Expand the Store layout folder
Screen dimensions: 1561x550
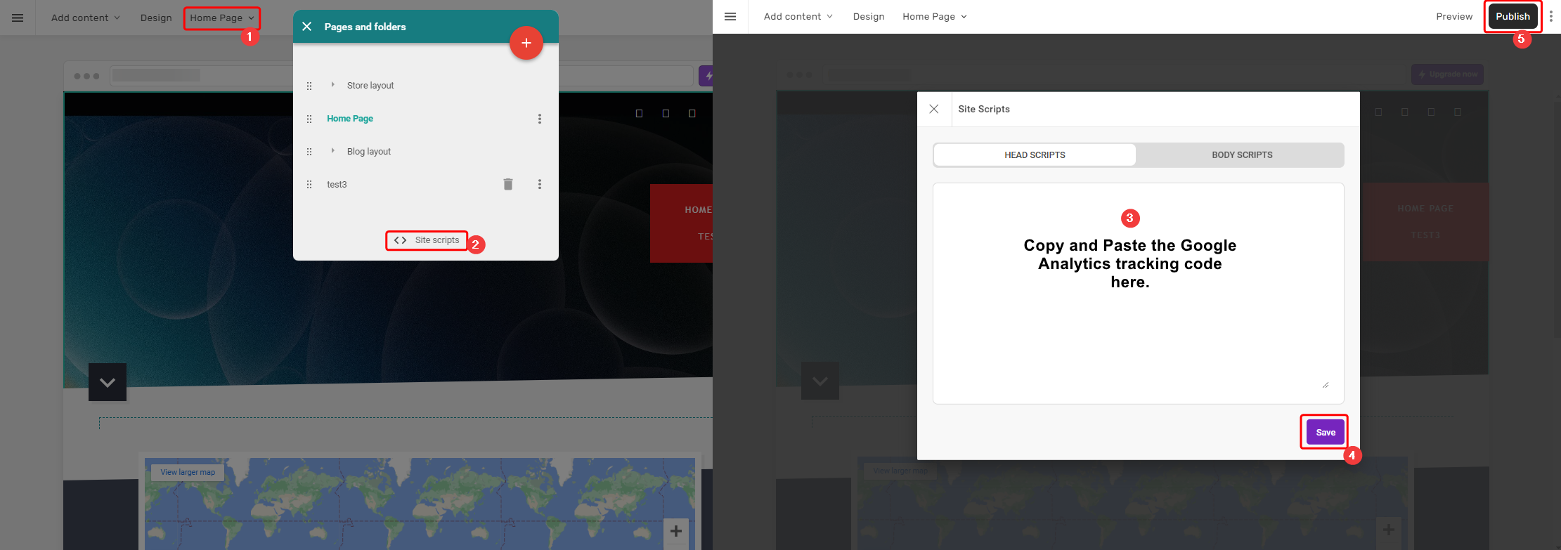pyautogui.click(x=333, y=85)
